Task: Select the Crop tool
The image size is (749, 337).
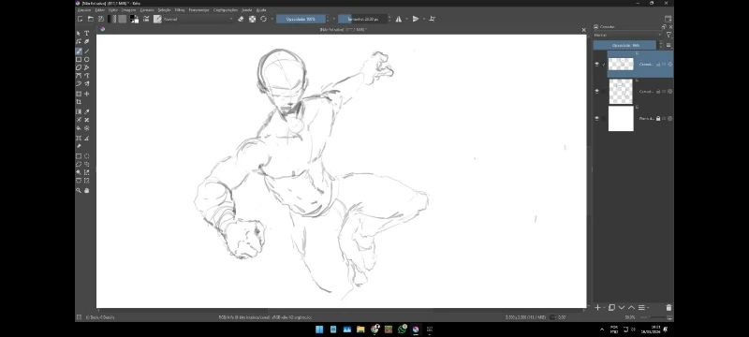Action: (79, 102)
